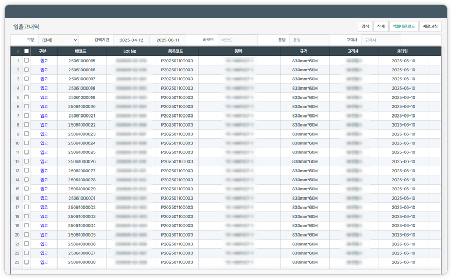Open the 입고 link in row 10
This screenshot has height=279, width=452.
click(44, 143)
